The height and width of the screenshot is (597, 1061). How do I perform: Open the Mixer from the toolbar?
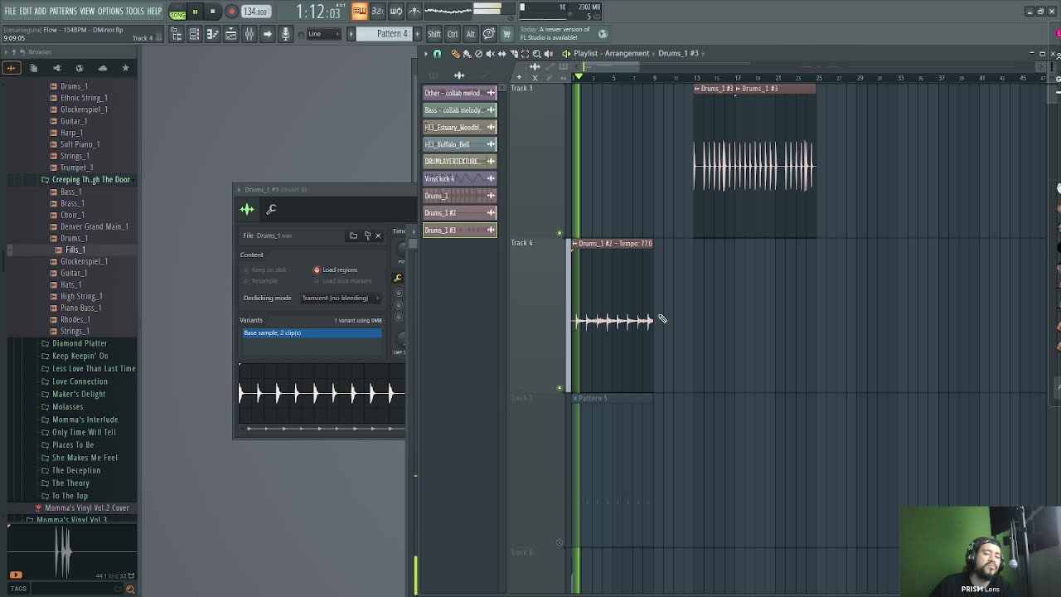(x=249, y=34)
